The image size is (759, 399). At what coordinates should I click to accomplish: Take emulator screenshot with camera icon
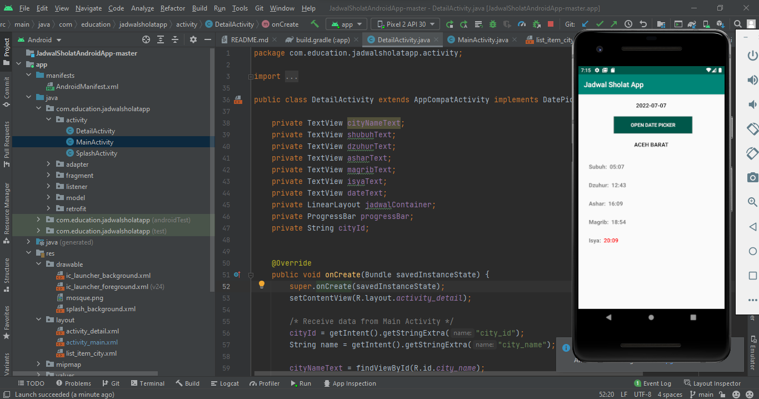click(x=752, y=177)
